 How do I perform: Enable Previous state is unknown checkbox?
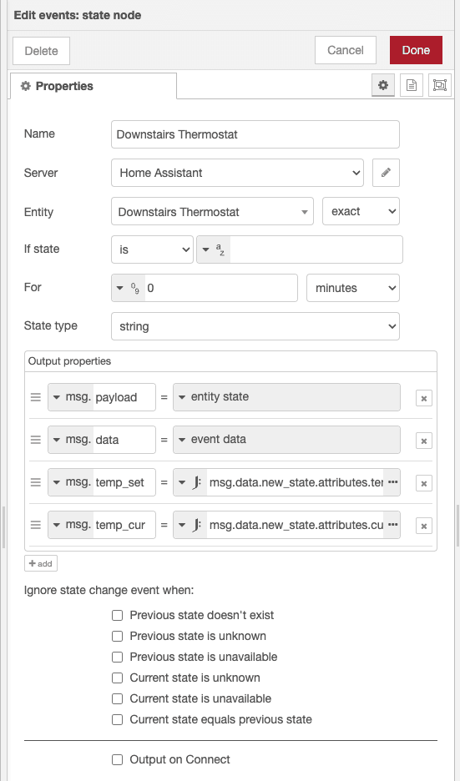(117, 636)
